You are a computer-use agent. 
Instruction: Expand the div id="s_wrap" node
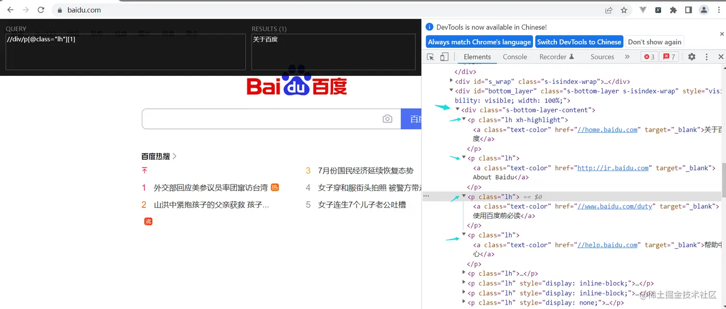pos(451,81)
